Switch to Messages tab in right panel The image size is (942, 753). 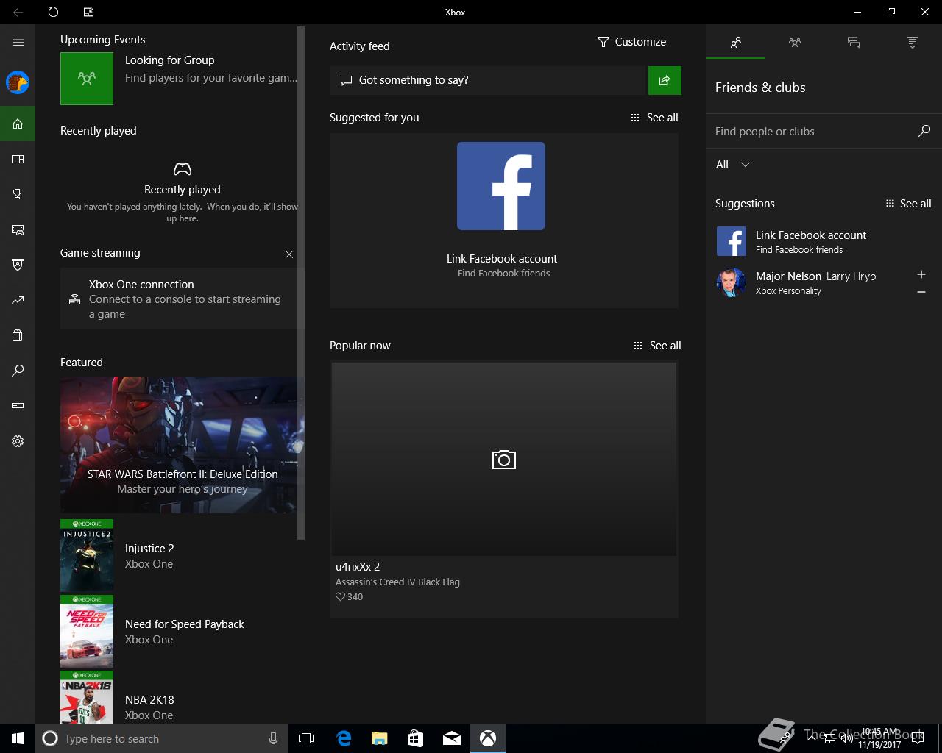(854, 43)
